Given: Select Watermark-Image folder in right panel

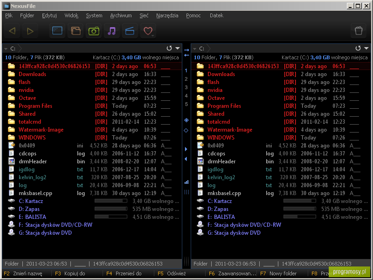Looking at the screenshot, I should [x=281, y=130].
